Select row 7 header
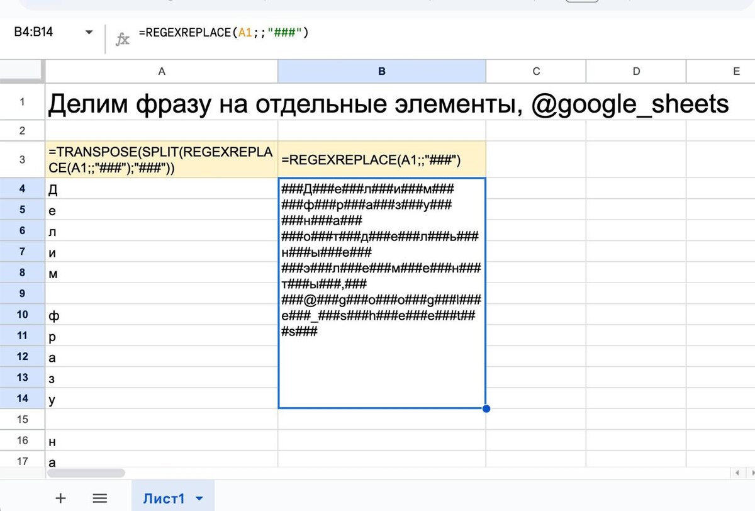 (22, 251)
